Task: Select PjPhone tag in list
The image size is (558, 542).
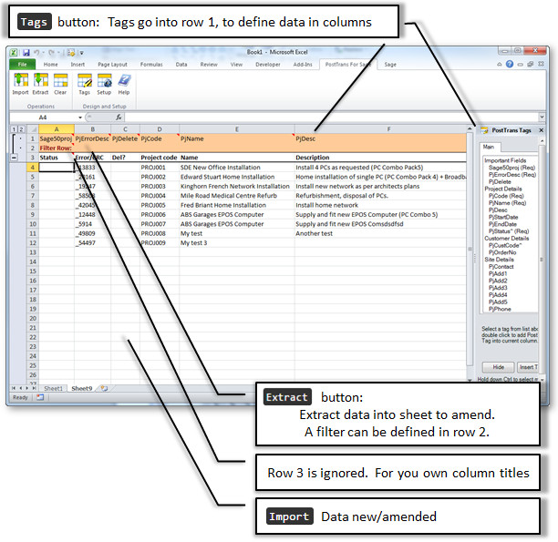Action: pos(500,310)
